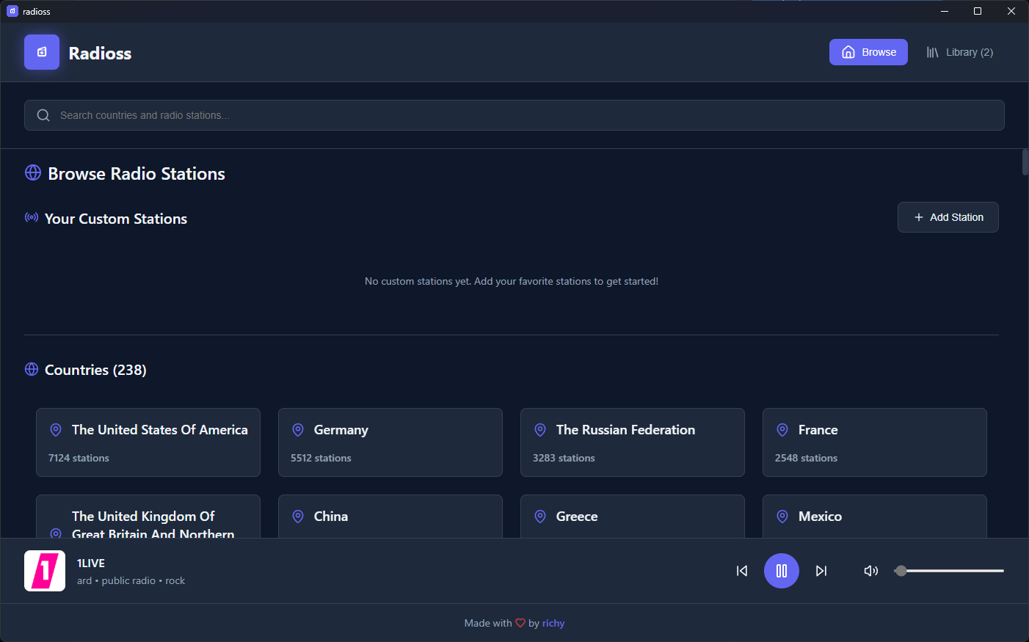Mute the volume speaker icon
The image size is (1029, 642).
click(871, 571)
